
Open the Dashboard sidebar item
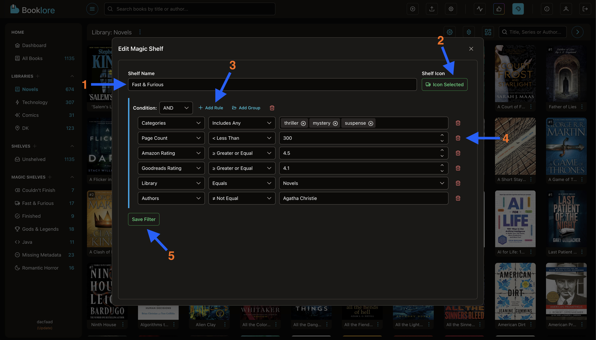pos(34,45)
